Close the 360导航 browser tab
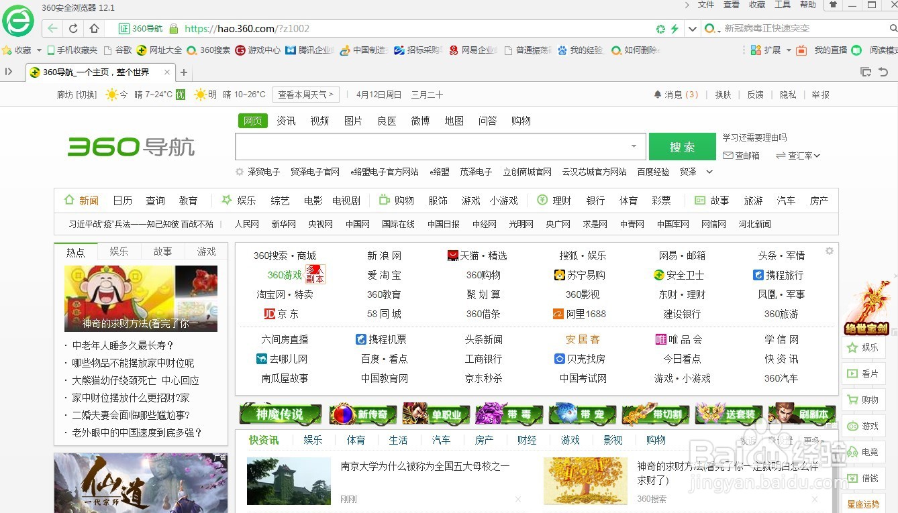 pos(167,72)
